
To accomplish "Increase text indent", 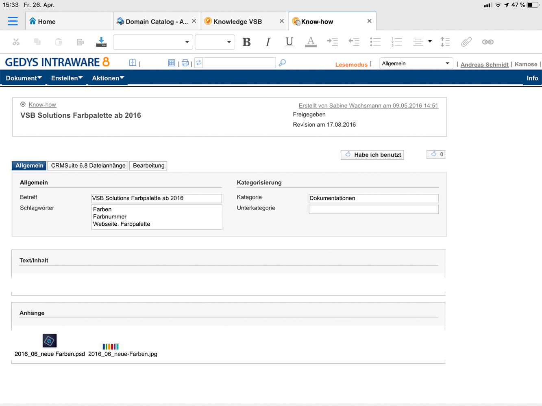I will 333,42.
